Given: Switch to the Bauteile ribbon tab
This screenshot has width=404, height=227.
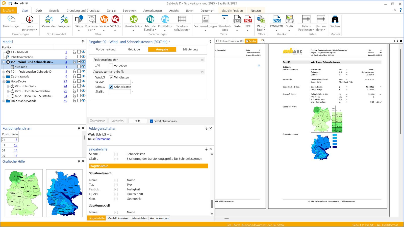Looking at the screenshot, I should click(x=54, y=11).
